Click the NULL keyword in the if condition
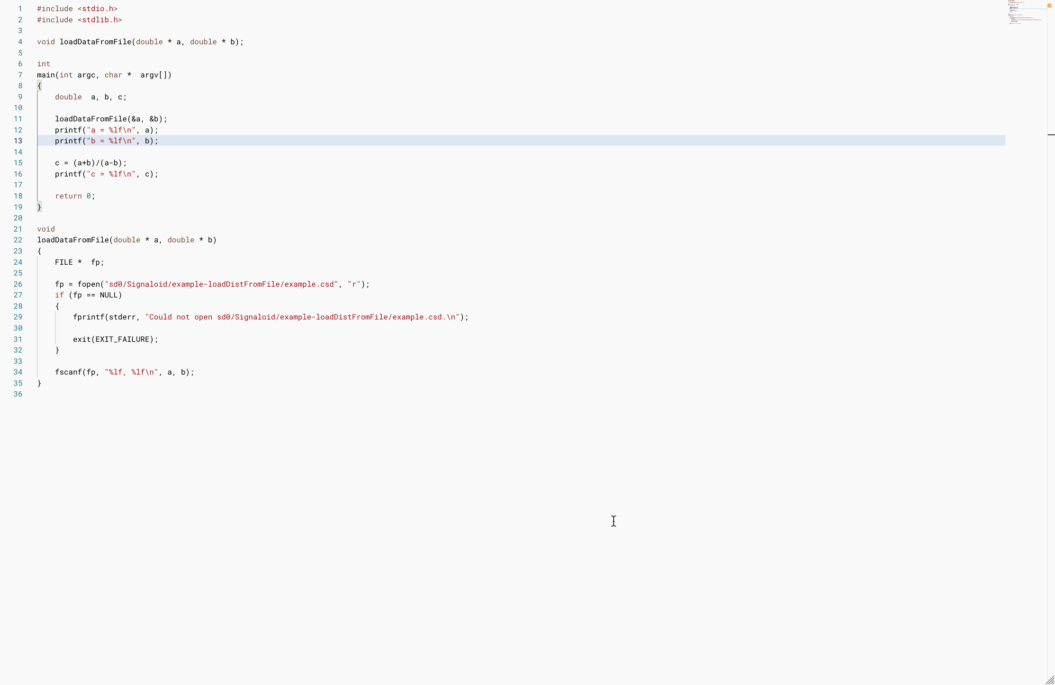The image size is (1055, 685). (x=109, y=295)
